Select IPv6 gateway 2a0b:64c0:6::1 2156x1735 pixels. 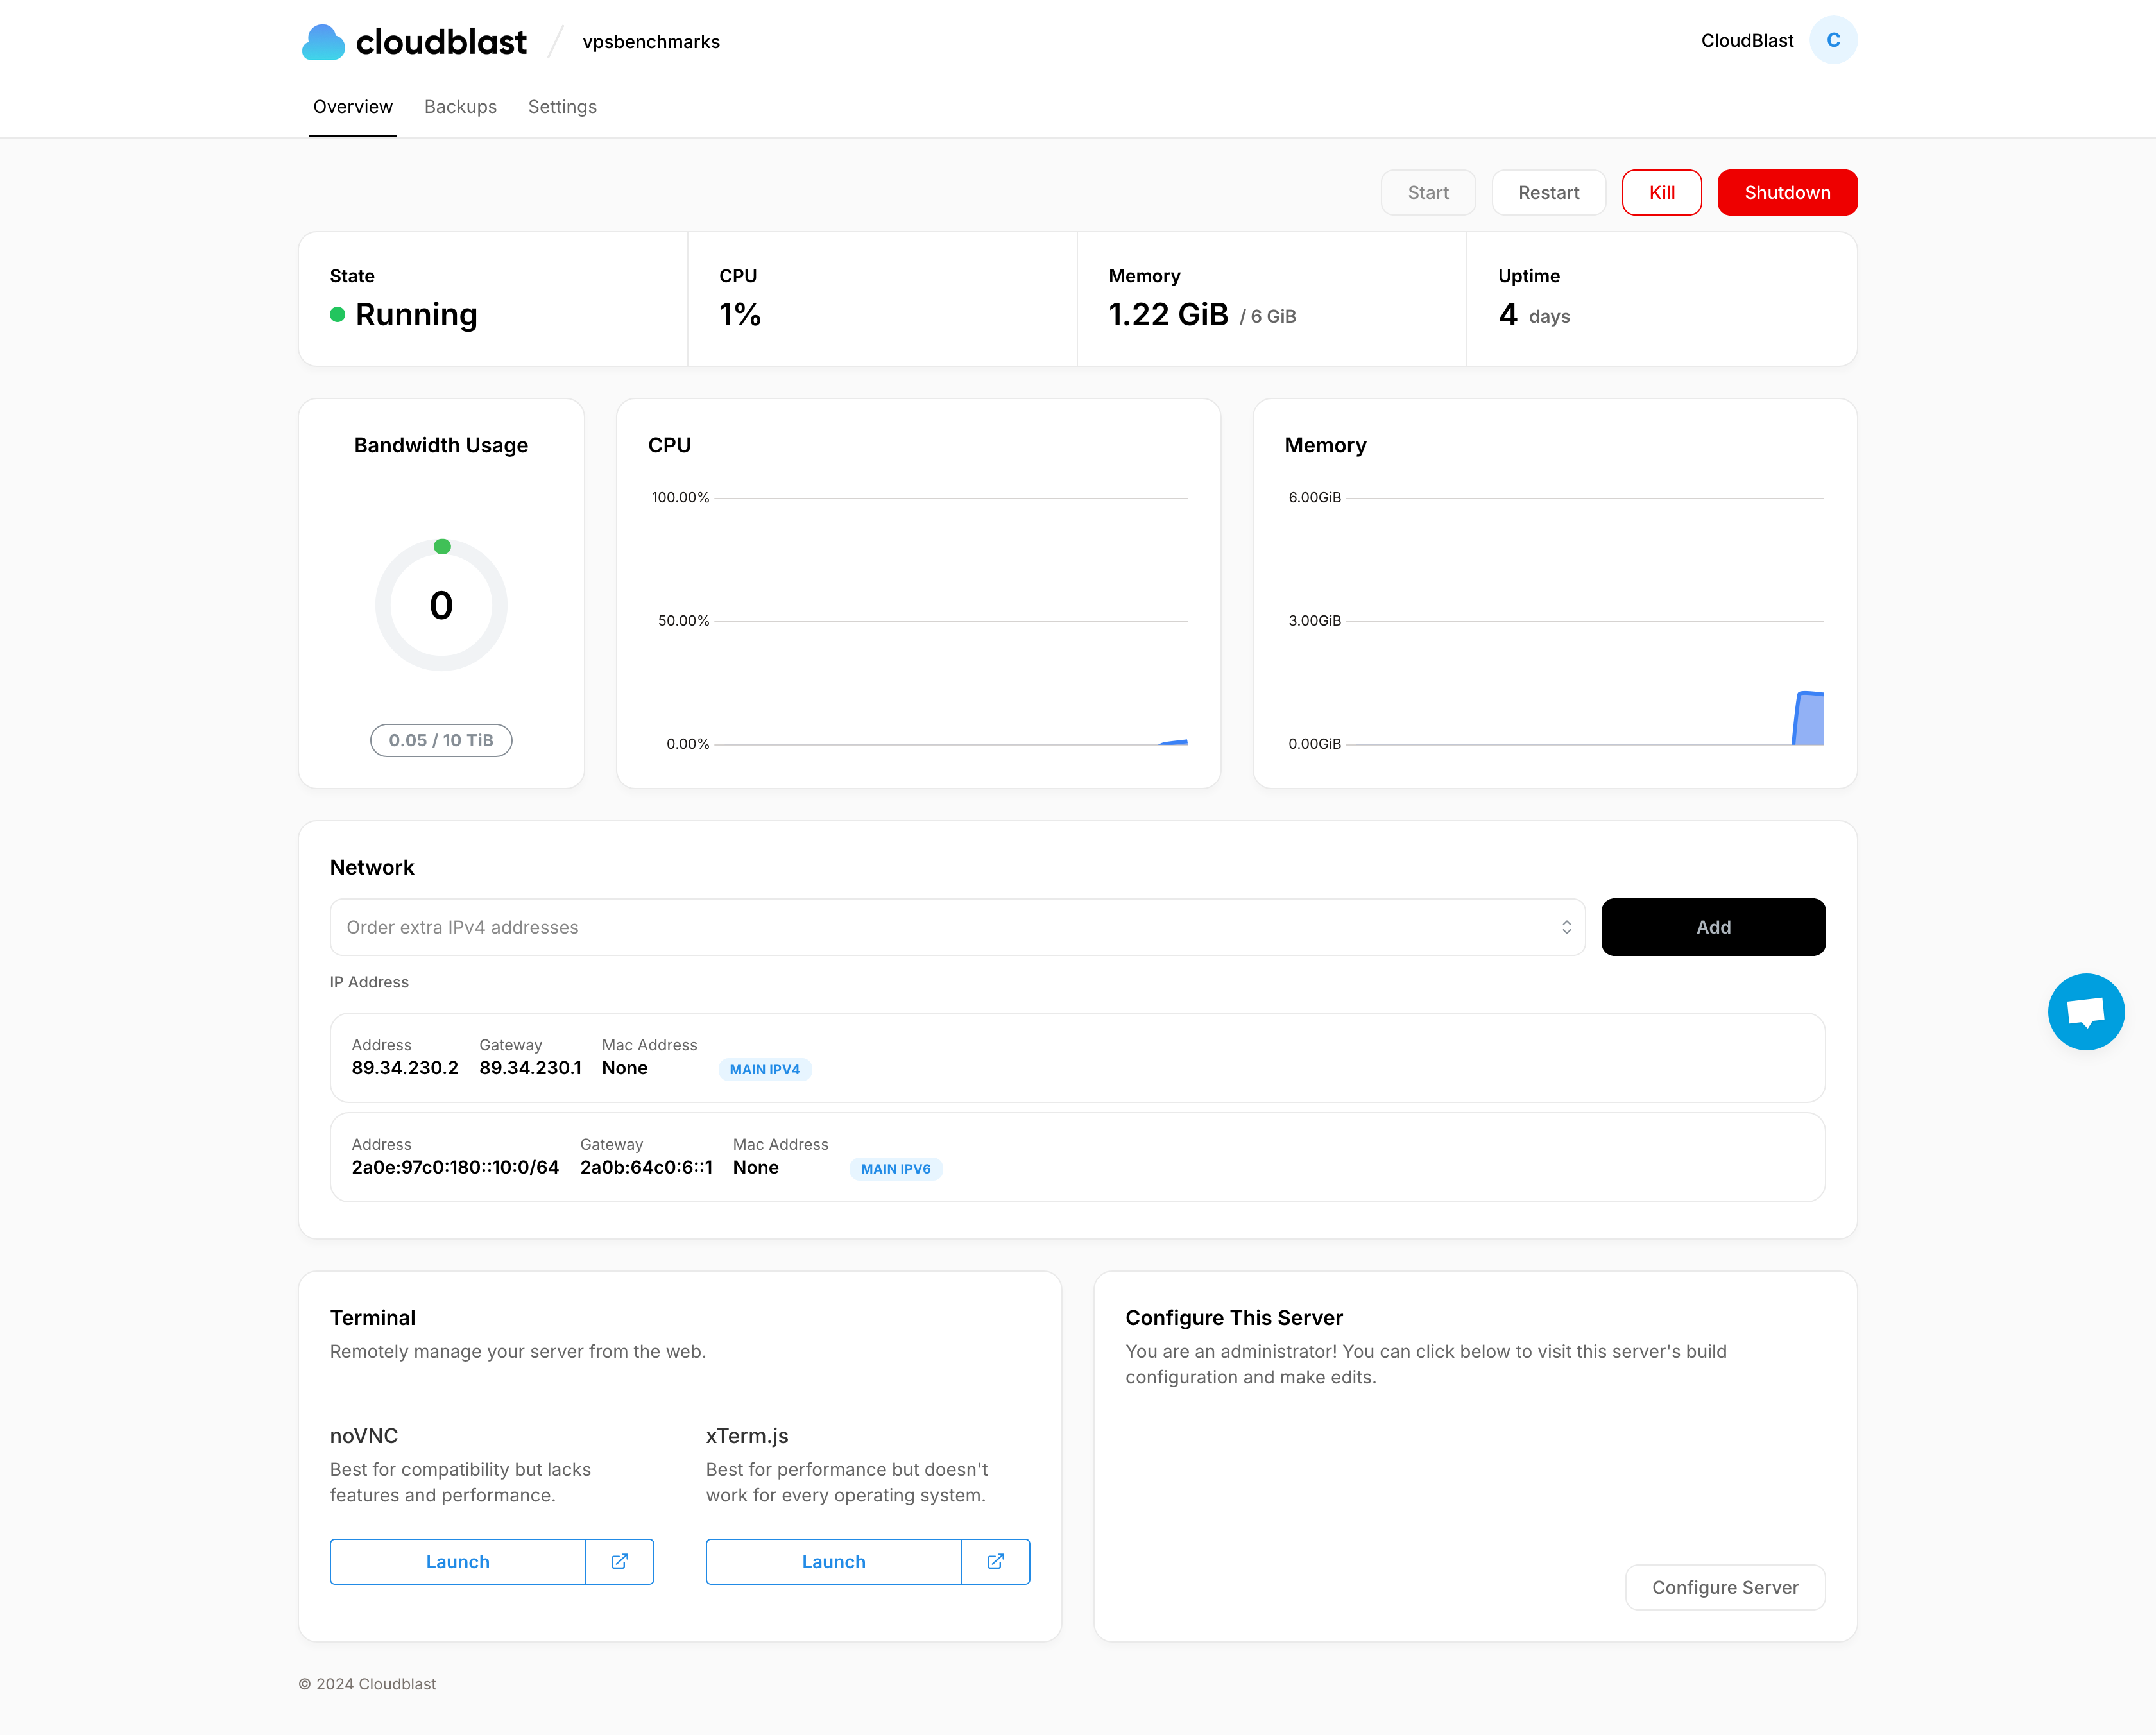point(646,1167)
